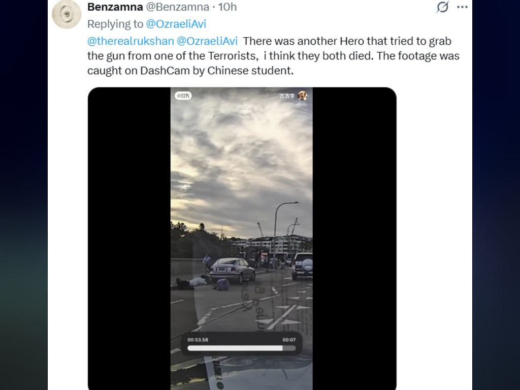The height and width of the screenshot is (390, 520).
Task: Click the filled part of video progress bar
Action: point(235,348)
